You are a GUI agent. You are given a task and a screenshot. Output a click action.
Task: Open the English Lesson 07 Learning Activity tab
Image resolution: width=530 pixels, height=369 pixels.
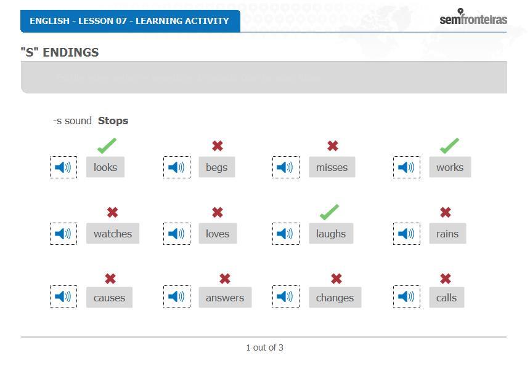tap(130, 21)
